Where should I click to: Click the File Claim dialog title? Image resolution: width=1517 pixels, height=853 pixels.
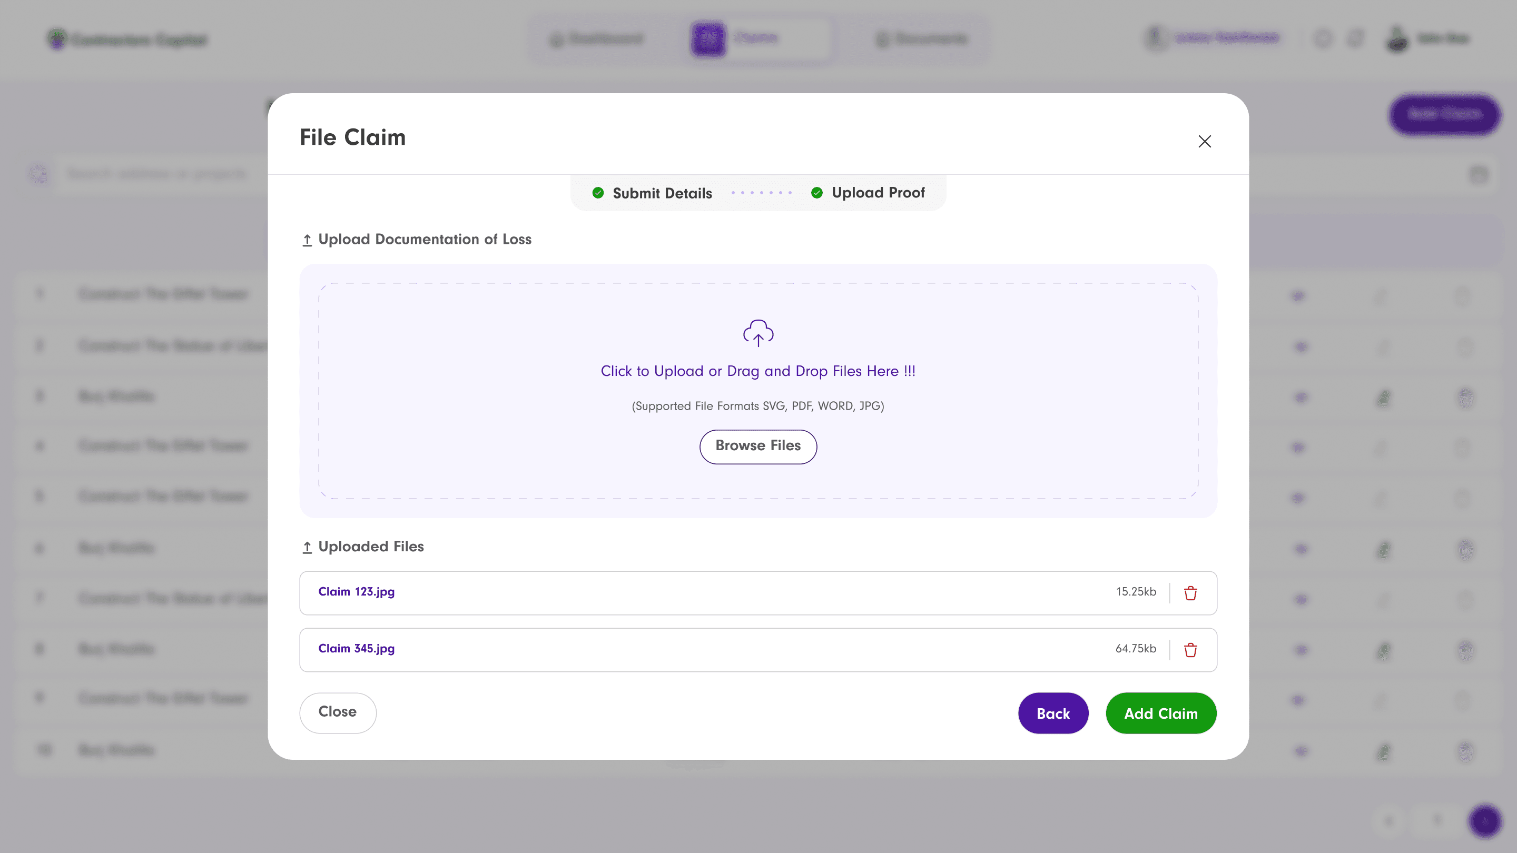[x=353, y=137]
